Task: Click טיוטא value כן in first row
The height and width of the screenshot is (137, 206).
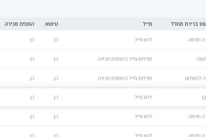Action: [x=56, y=40]
